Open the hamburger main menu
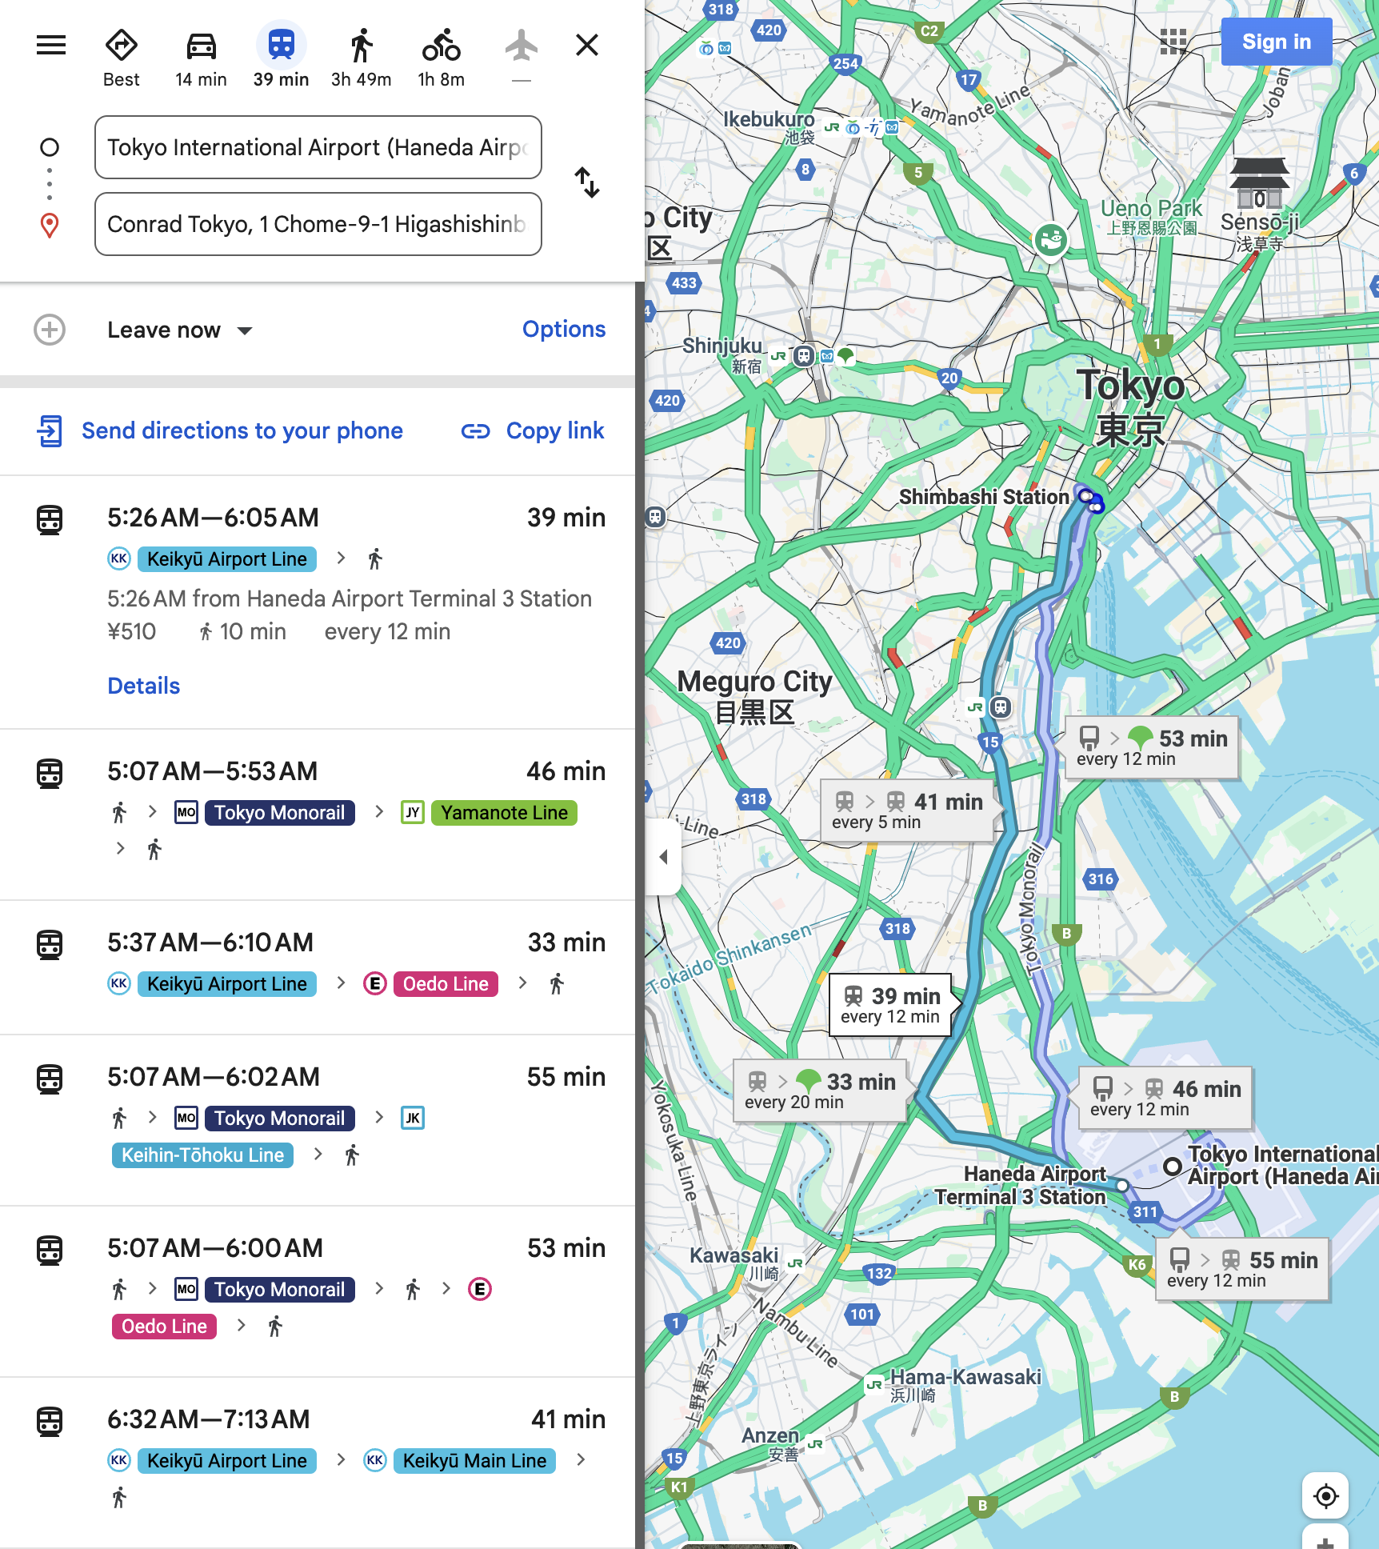The height and width of the screenshot is (1549, 1379). (x=51, y=45)
